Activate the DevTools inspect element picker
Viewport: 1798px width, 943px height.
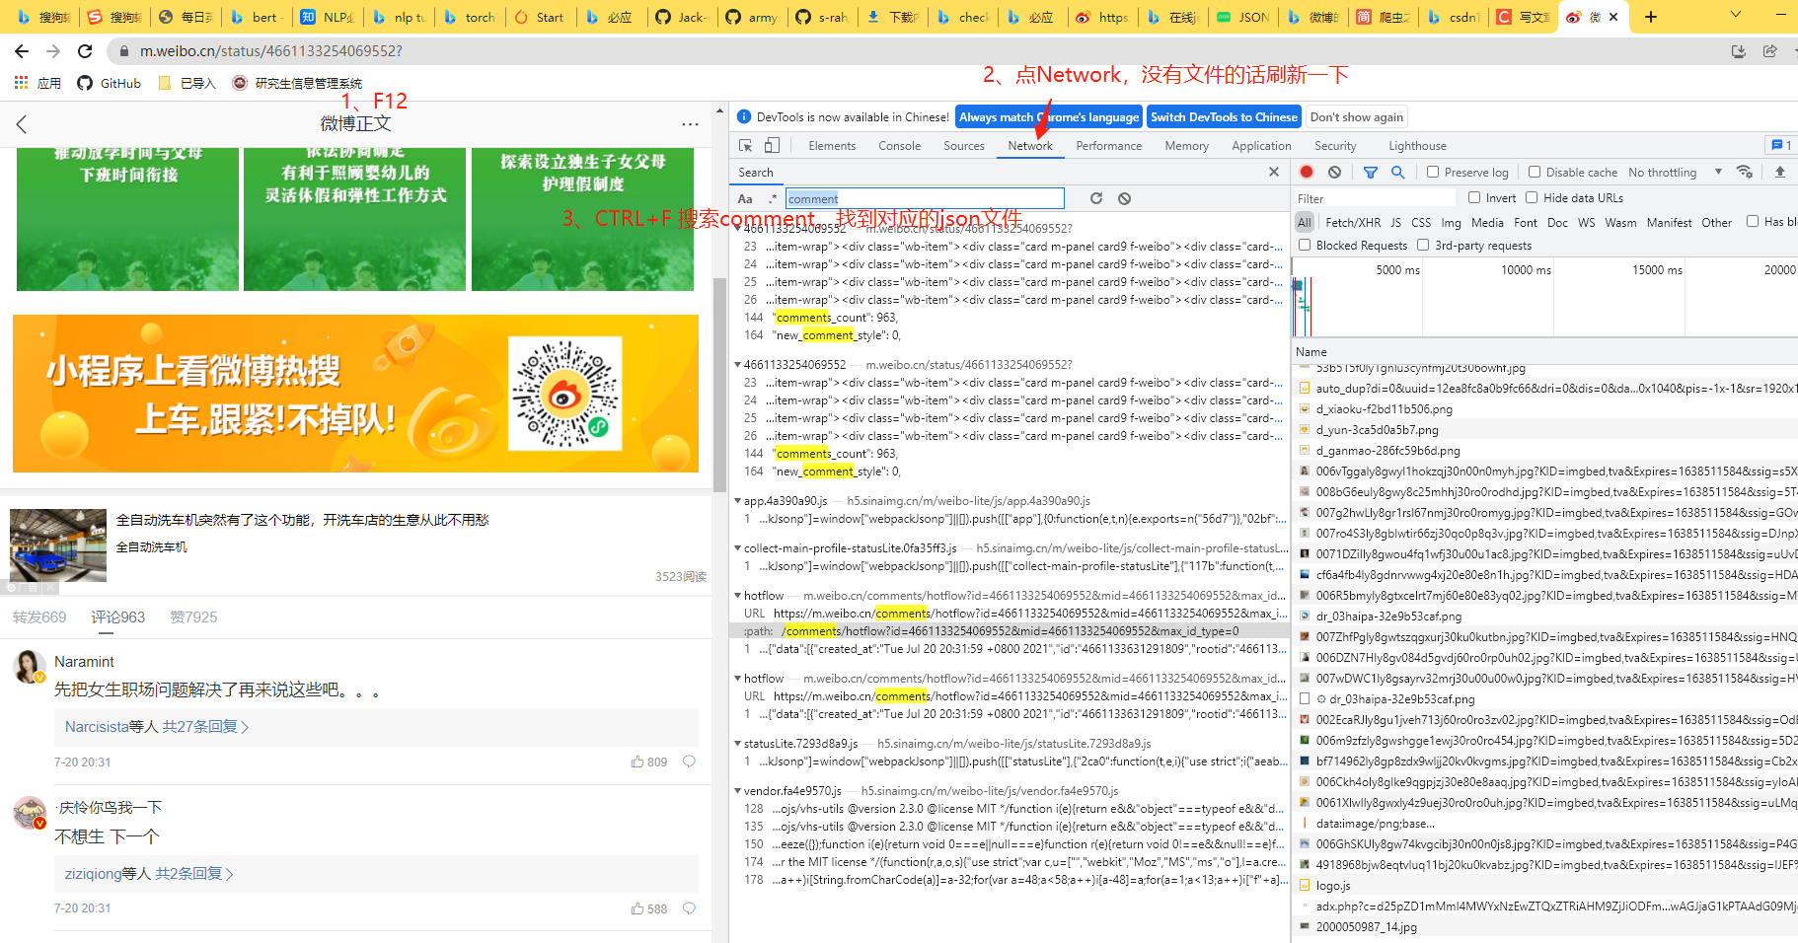(x=746, y=146)
